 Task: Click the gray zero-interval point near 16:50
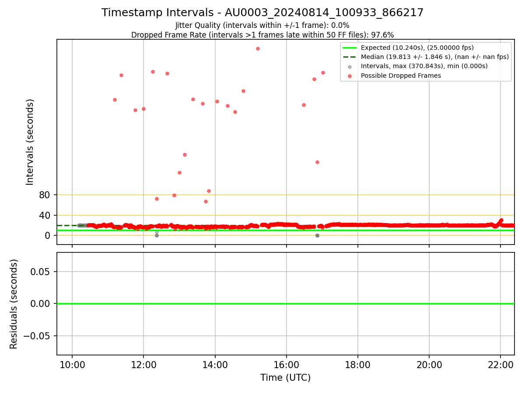(317, 235)
